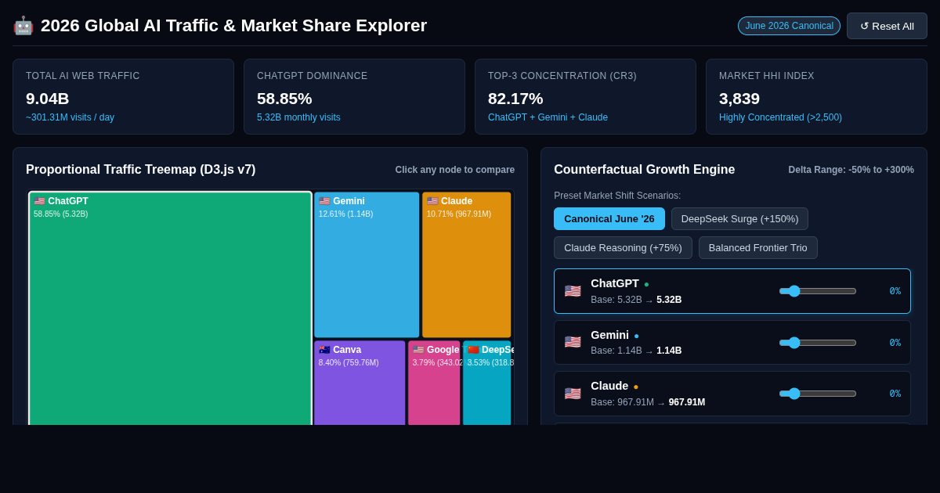Viewport: 940px width, 493px height.
Task: Click the robot emoji icon in title
Action: (23, 26)
